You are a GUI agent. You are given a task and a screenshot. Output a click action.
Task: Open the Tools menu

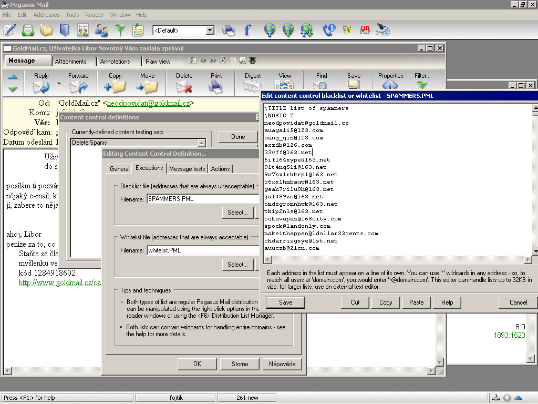[x=73, y=15]
